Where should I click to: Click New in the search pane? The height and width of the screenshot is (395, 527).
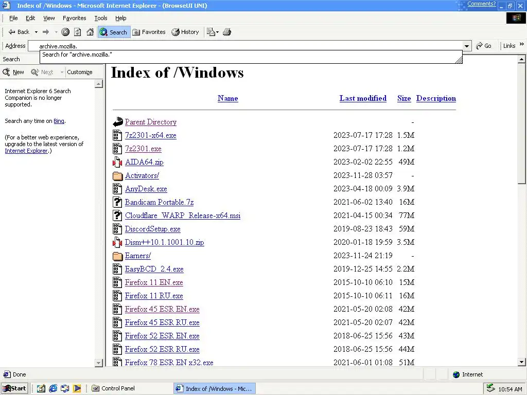coord(13,72)
